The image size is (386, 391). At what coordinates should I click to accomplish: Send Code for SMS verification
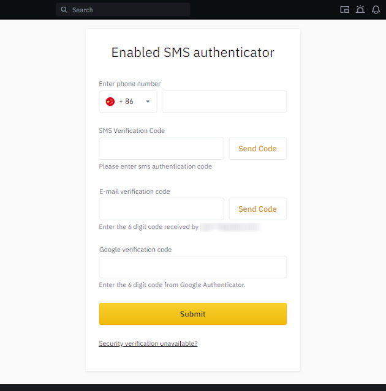258,149
